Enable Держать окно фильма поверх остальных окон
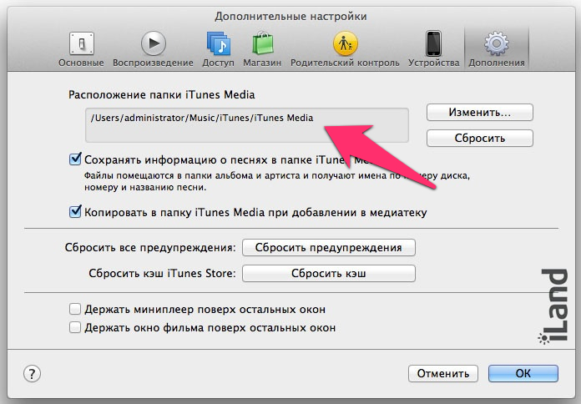The height and width of the screenshot is (404, 581). pyautogui.click(x=75, y=327)
